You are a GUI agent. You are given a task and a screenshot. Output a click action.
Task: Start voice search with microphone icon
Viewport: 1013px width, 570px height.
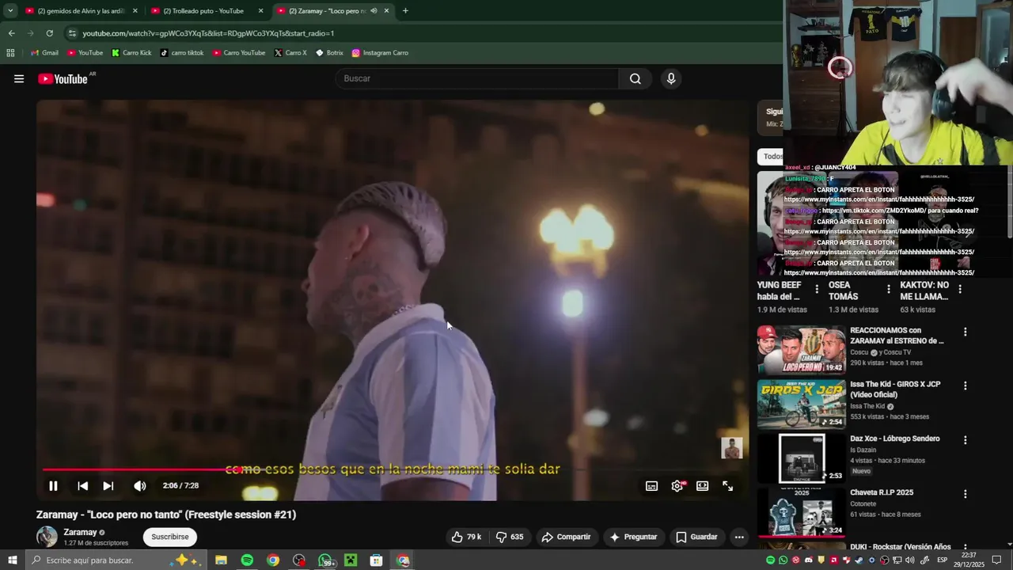click(671, 78)
